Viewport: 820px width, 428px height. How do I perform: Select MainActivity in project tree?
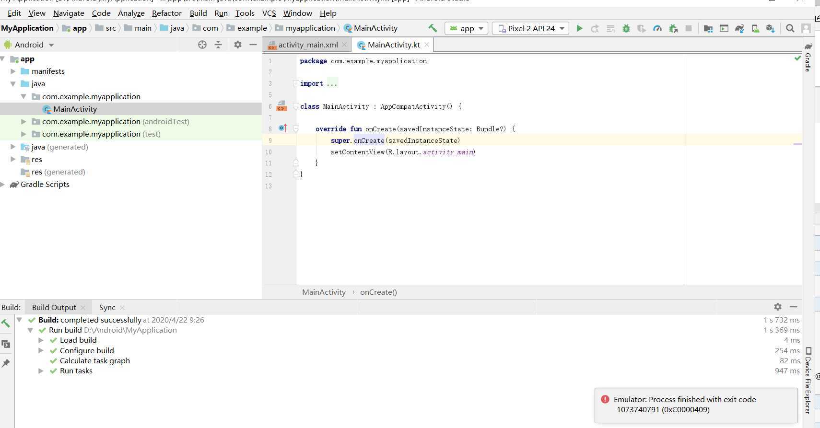(x=75, y=109)
